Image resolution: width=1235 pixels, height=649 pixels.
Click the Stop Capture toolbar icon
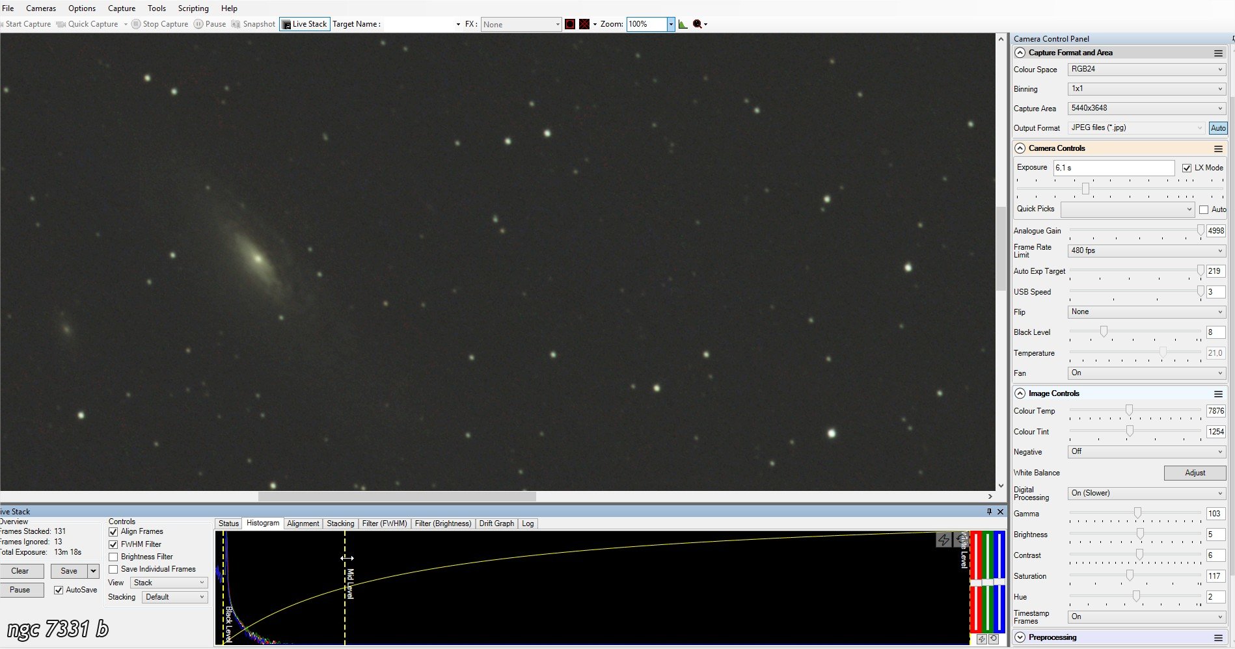[x=135, y=24]
